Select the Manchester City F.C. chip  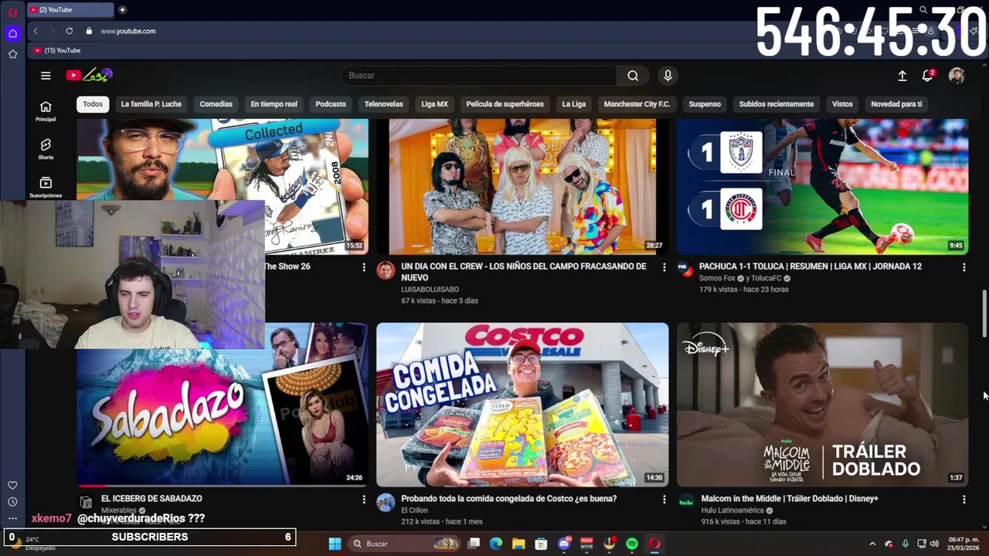[637, 104]
